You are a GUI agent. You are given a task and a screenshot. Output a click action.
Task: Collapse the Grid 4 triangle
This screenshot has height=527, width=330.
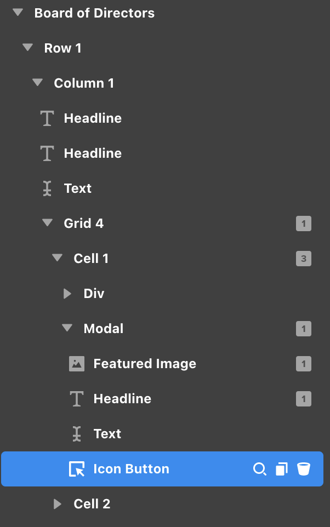[x=48, y=223]
